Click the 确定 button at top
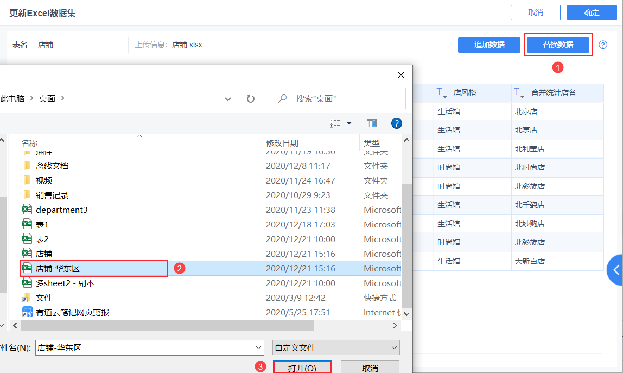The image size is (623, 373). click(x=592, y=12)
